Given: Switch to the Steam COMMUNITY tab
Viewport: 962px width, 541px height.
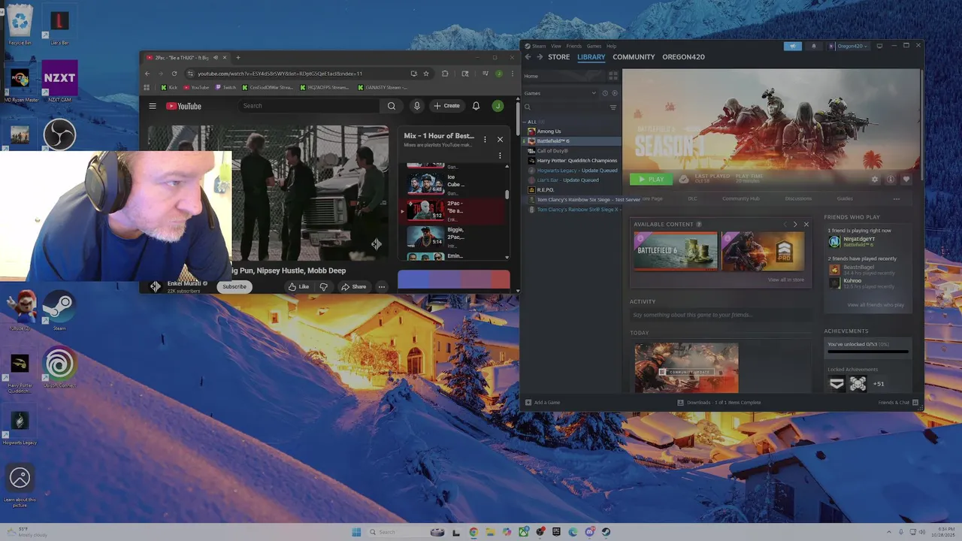Looking at the screenshot, I should tap(634, 57).
